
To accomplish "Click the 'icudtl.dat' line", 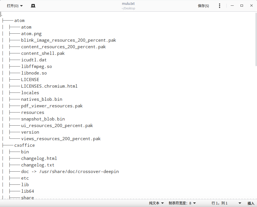I will (x=34, y=60).
